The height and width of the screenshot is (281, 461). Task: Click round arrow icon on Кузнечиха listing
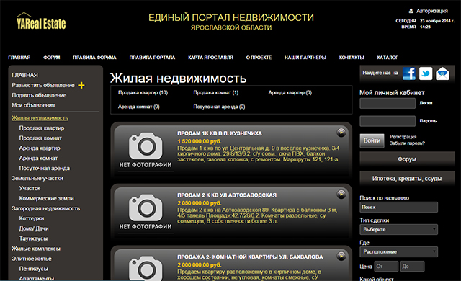coord(341,133)
